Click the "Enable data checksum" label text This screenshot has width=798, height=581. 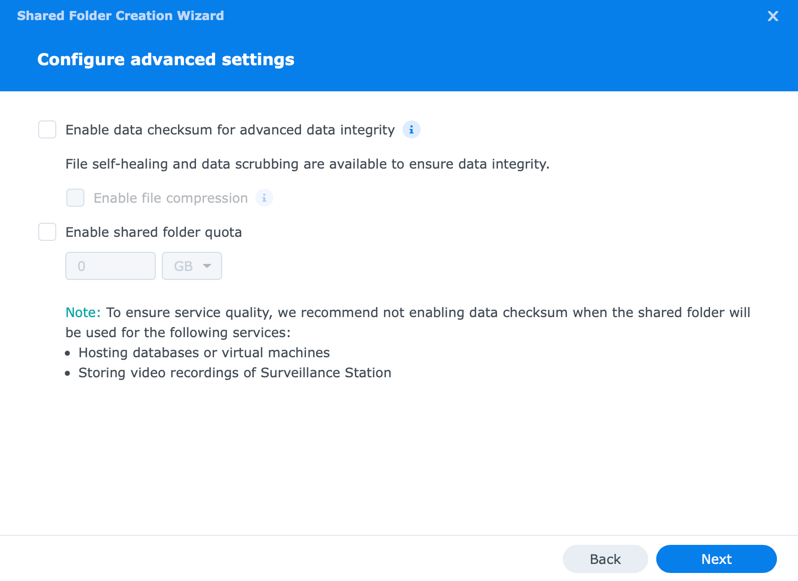(x=230, y=130)
